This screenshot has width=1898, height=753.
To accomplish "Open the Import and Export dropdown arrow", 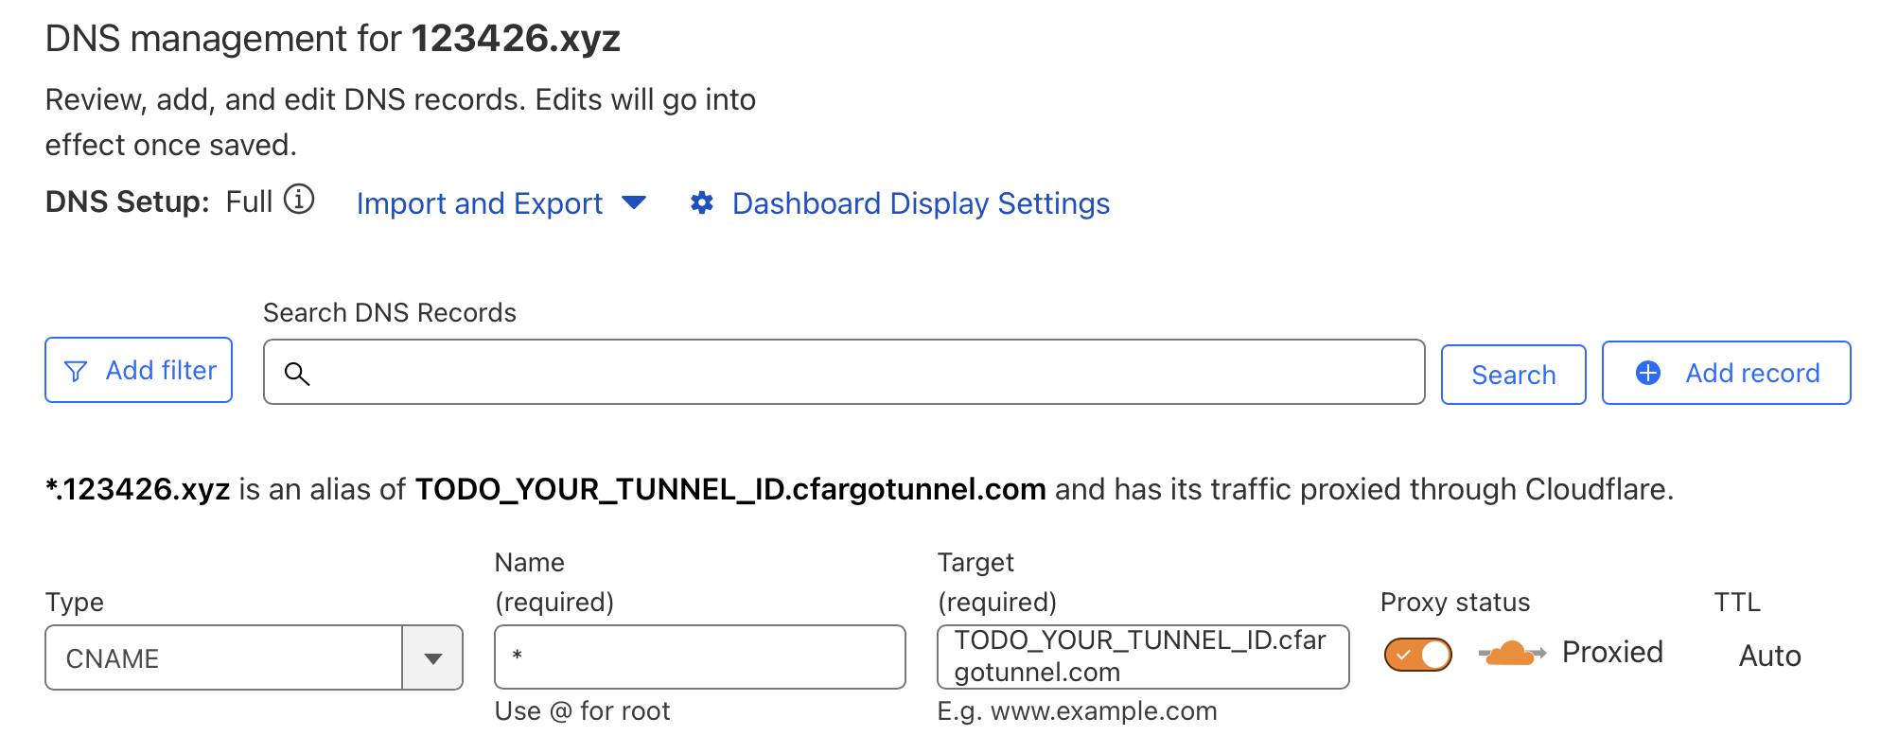I will pos(634,202).
